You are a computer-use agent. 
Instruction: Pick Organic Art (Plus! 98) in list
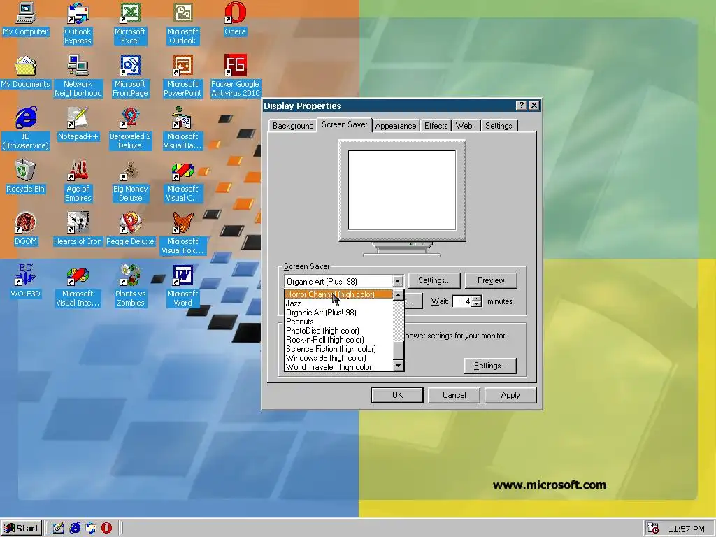(338, 313)
